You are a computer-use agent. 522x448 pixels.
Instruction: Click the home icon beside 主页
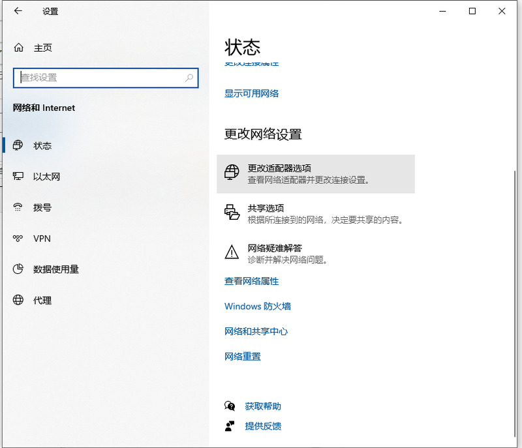pos(18,47)
